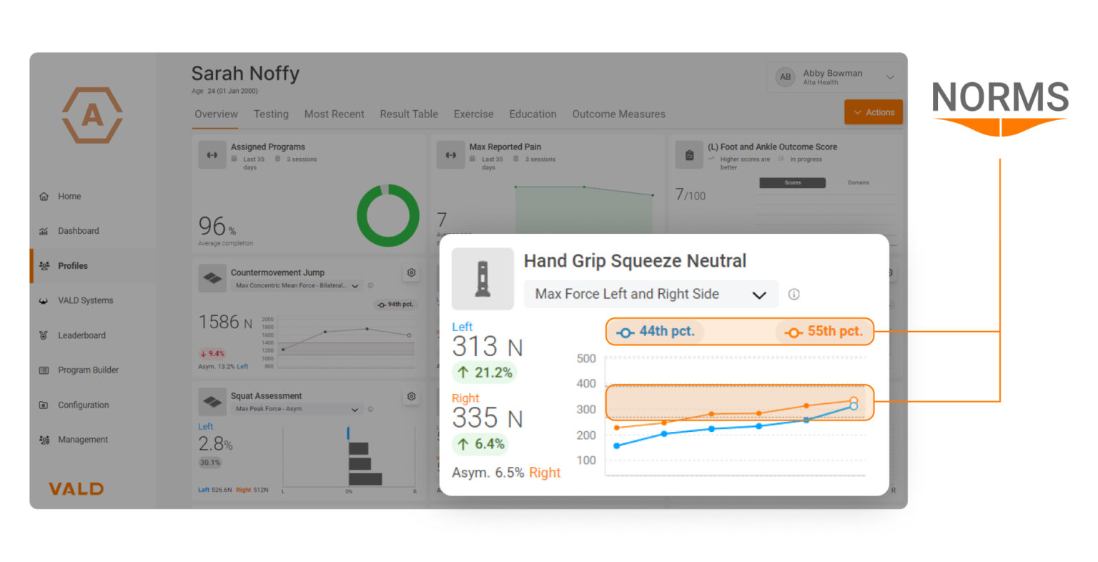Screen dimensions: 1098x562
Task: Open the Configuration section icon
Action: pos(44,405)
